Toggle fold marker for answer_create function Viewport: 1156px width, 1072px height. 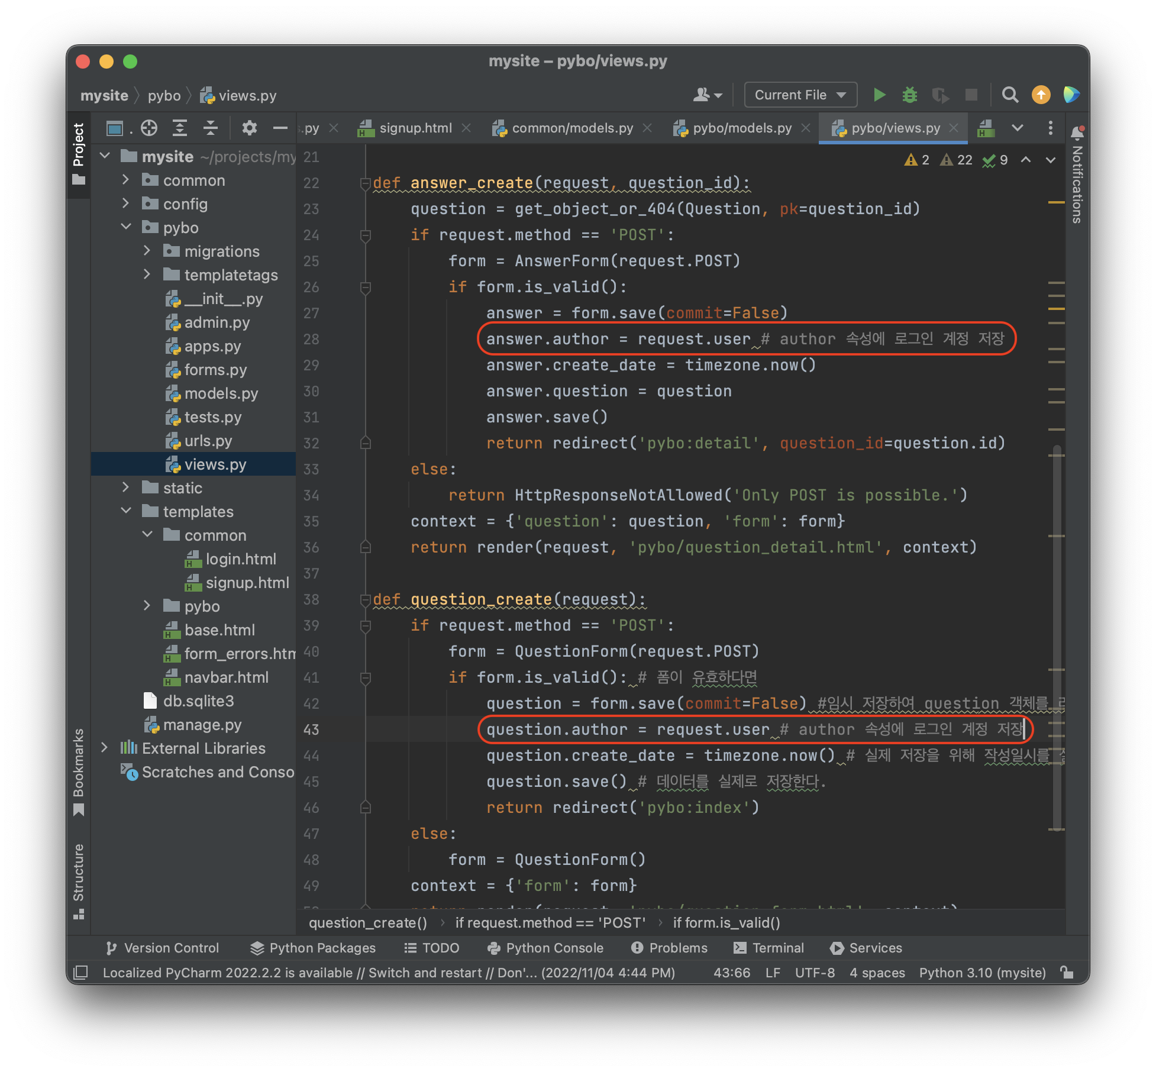(366, 183)
